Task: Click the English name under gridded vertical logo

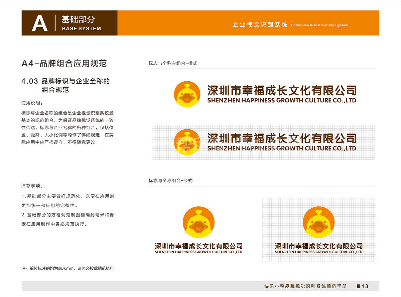Action: 319,252
